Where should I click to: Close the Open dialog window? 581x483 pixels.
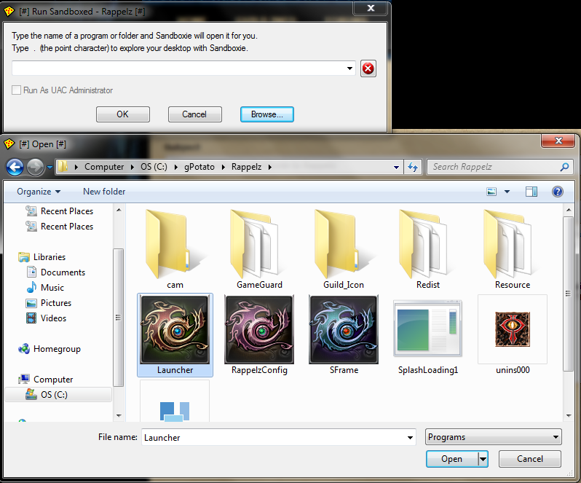[558, 141]
